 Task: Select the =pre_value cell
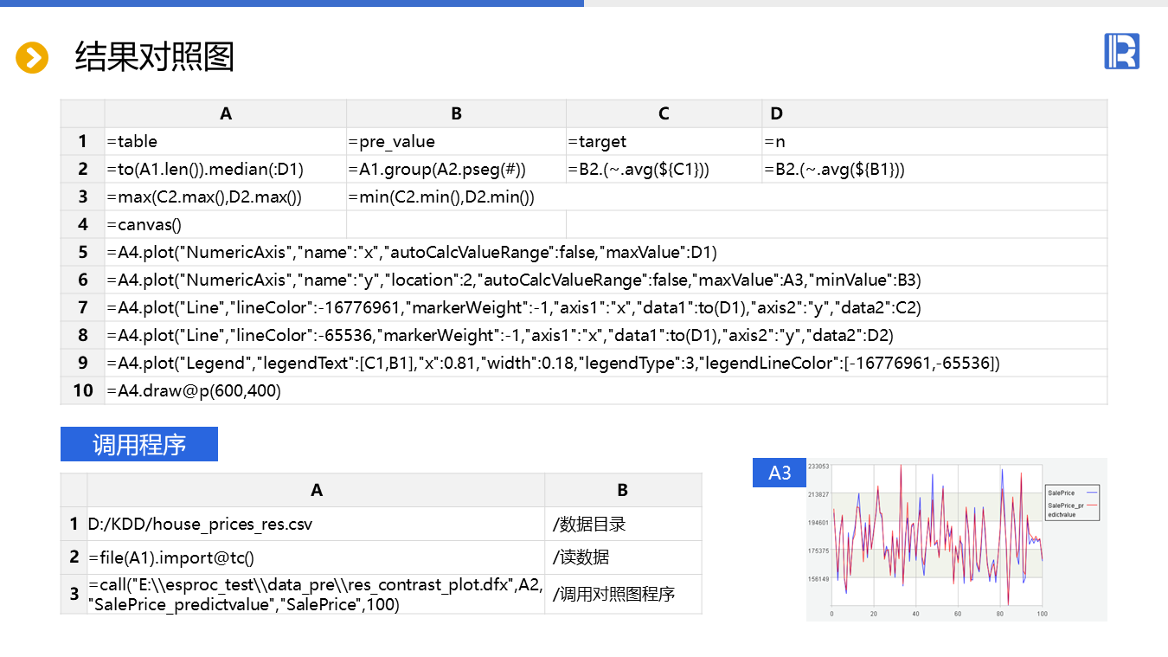456,141
